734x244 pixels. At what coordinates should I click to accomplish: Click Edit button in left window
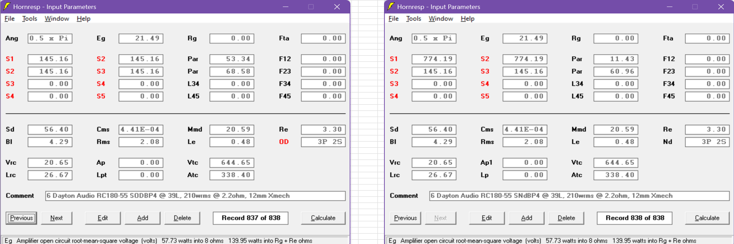103,218
